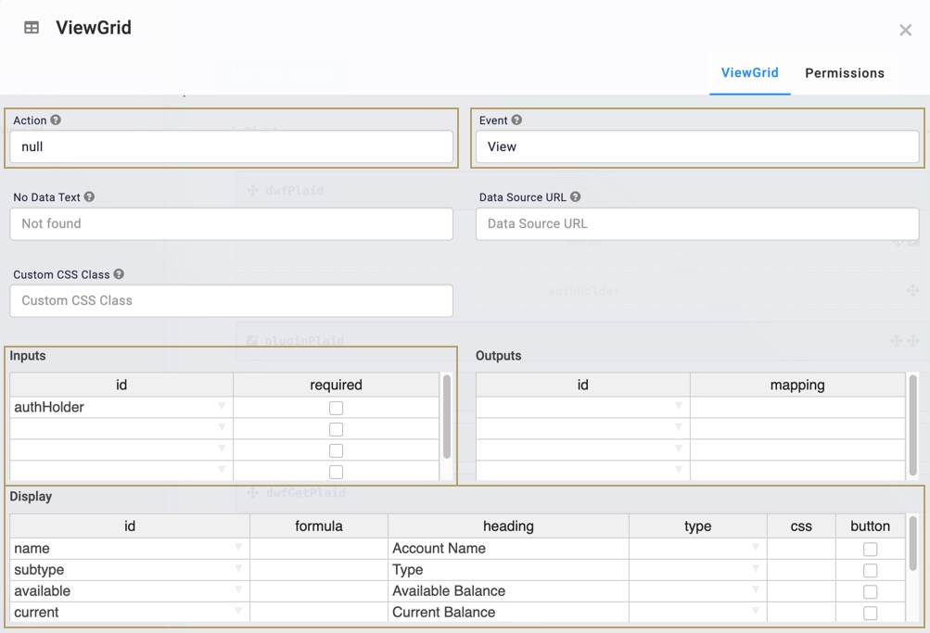Click the Display table scrollbar
930x633 pixels.
tap(912, 543)
